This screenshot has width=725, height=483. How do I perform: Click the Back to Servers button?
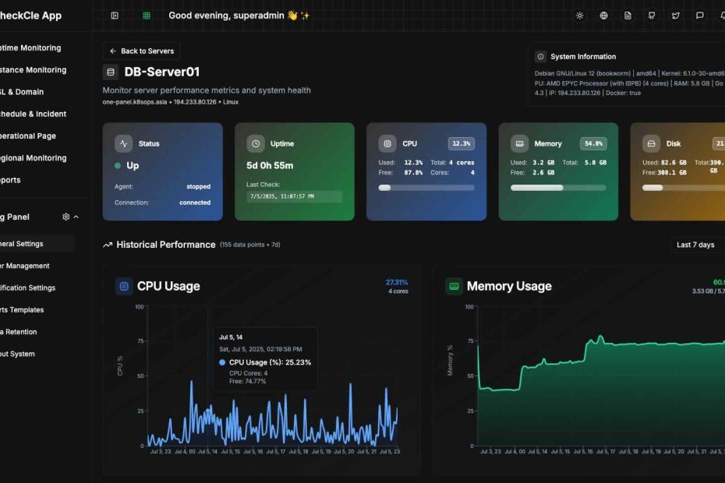pyautogui.click(x=141, y=51)
